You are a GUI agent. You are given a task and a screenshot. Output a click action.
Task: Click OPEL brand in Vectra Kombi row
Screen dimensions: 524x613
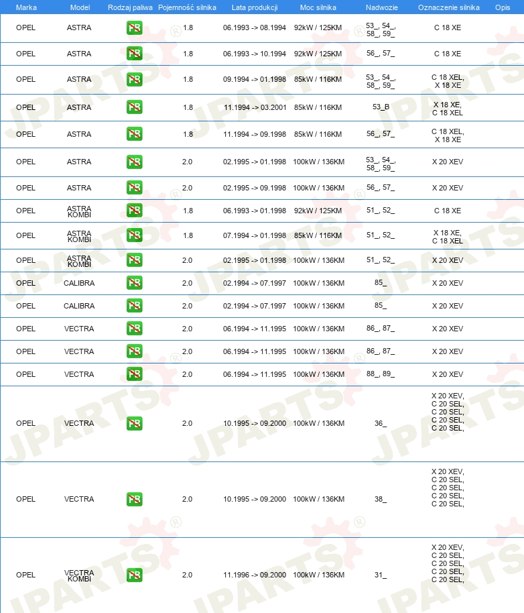(25, 575)
